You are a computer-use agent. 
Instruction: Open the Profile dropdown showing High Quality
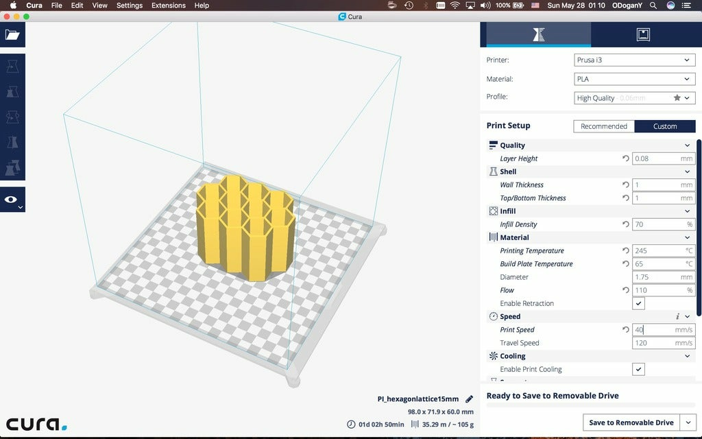[x=634, y=97]
